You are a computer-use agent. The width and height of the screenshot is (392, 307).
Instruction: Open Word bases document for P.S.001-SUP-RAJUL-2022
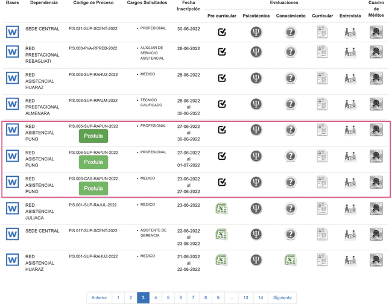(12, 209)
